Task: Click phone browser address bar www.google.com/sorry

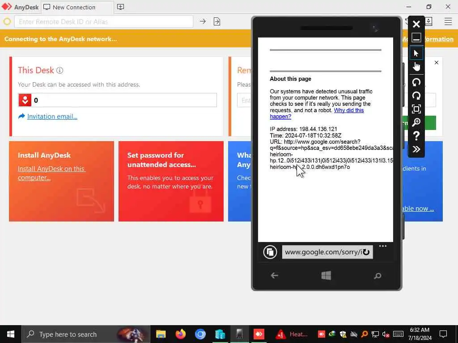Action: tap(323, 252)
